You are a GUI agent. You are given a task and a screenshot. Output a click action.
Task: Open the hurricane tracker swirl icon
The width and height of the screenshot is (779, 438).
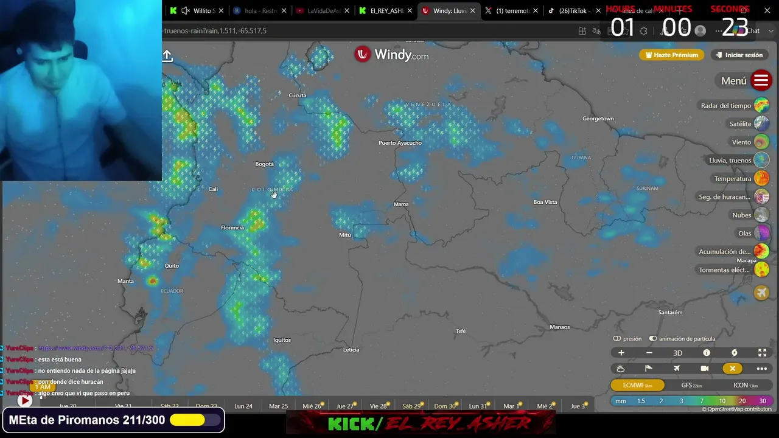point(734,353)
